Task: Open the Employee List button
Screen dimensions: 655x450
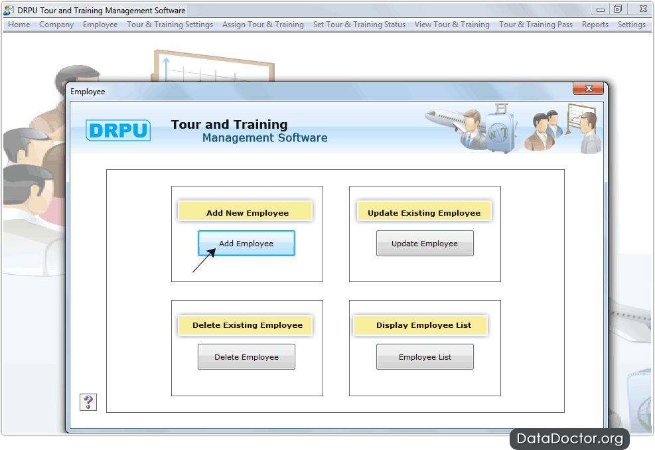Action: (425, 357)
